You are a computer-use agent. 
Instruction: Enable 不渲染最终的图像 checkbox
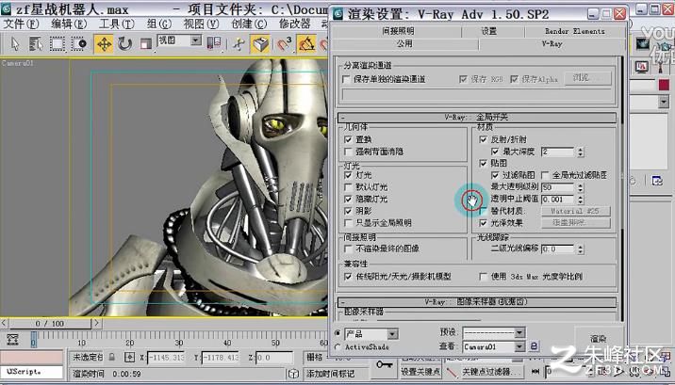click(348, 249)
